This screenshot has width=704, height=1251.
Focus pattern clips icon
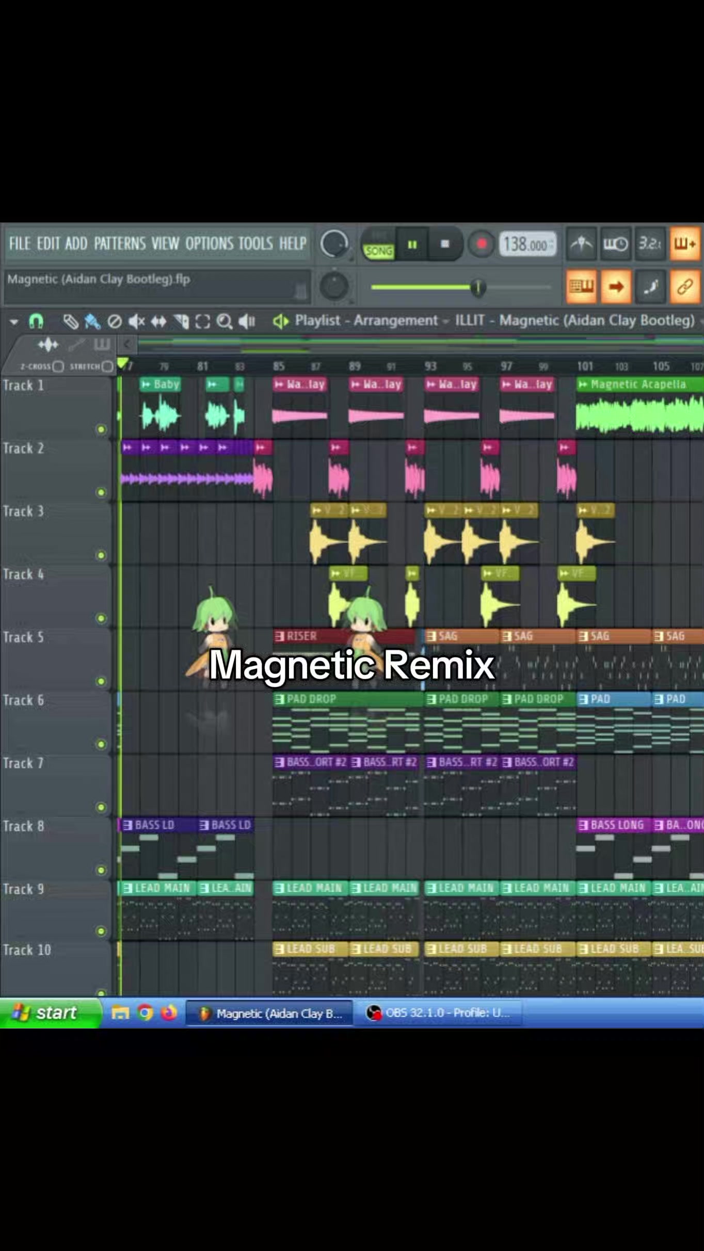102,345
